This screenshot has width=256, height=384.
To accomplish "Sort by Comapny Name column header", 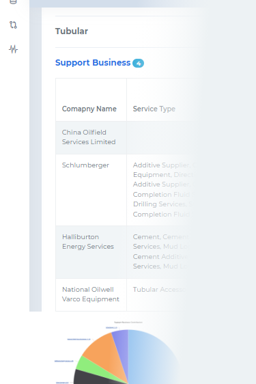I will 89,109.
